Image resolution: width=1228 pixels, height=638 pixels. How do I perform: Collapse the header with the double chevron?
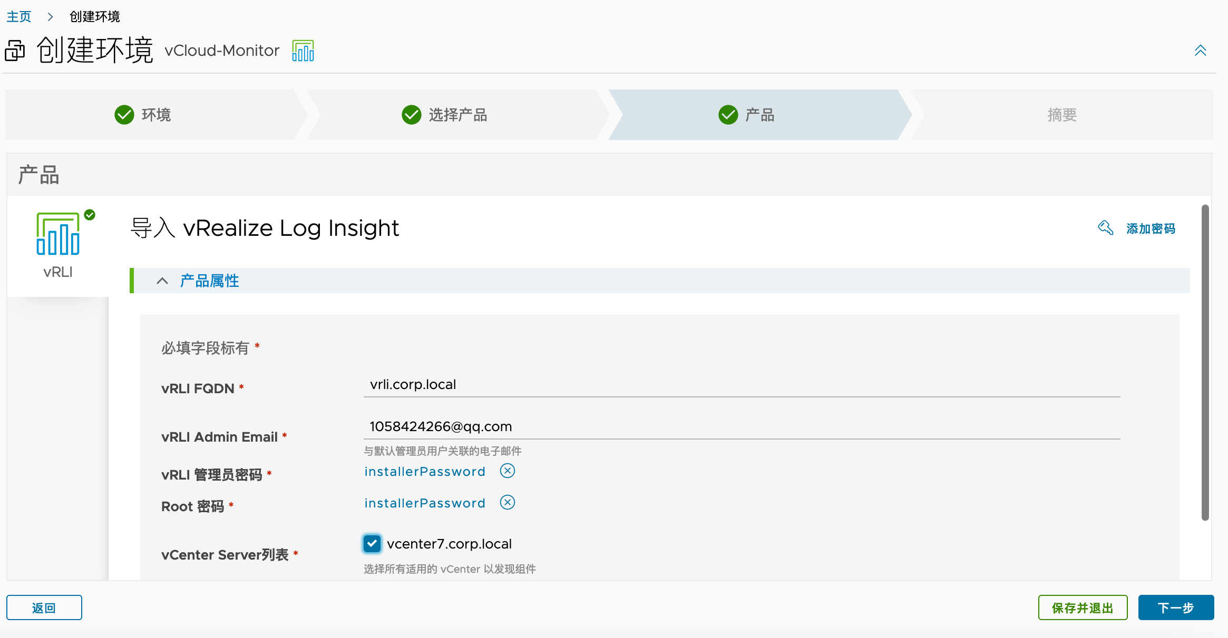click(x=1200, y=51)
